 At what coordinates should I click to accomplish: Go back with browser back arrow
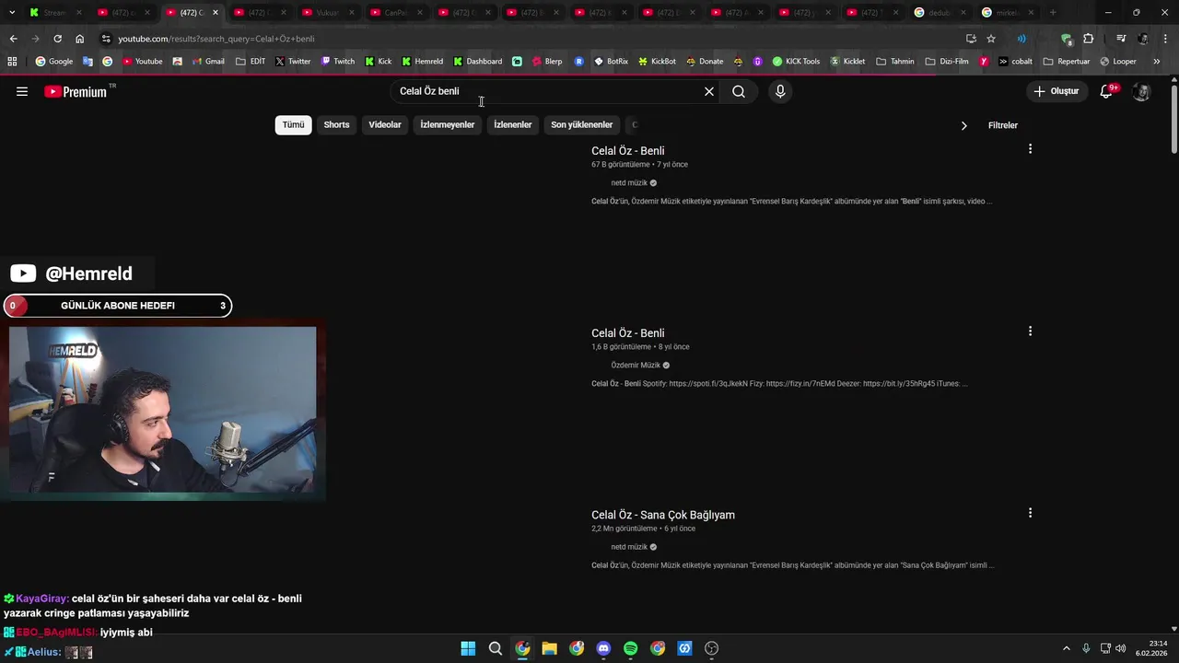pyautogui.click(x=13, y=39)
